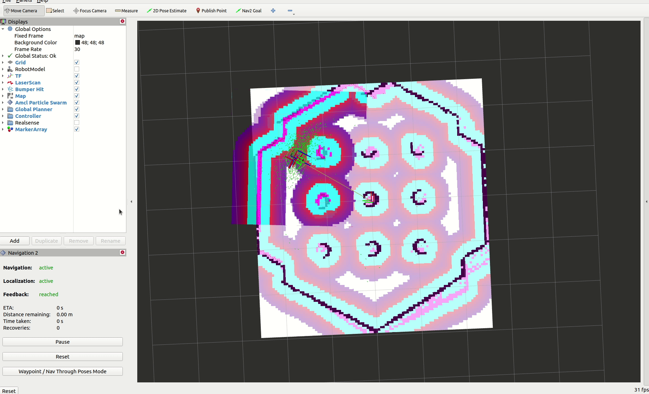This screenshot has height=394, width=649.
Task: Click the blue plus add-tool icon
Action: (x=273, y=11)
